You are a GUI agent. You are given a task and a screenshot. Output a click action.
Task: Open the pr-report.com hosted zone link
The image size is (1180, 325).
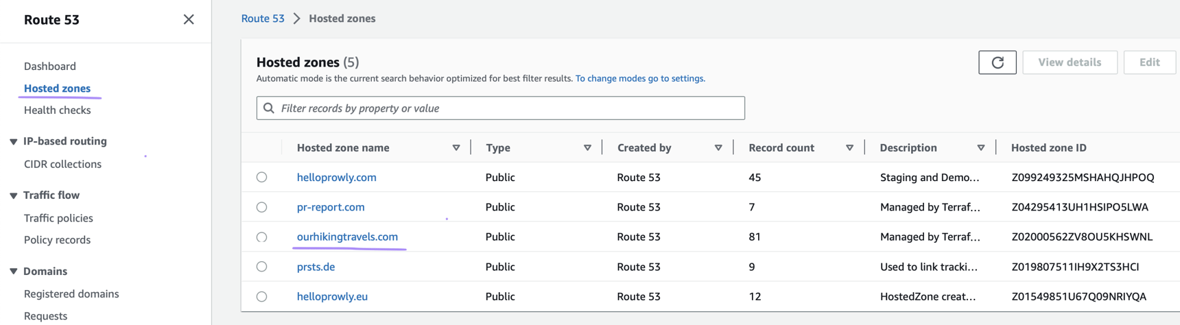331,207
